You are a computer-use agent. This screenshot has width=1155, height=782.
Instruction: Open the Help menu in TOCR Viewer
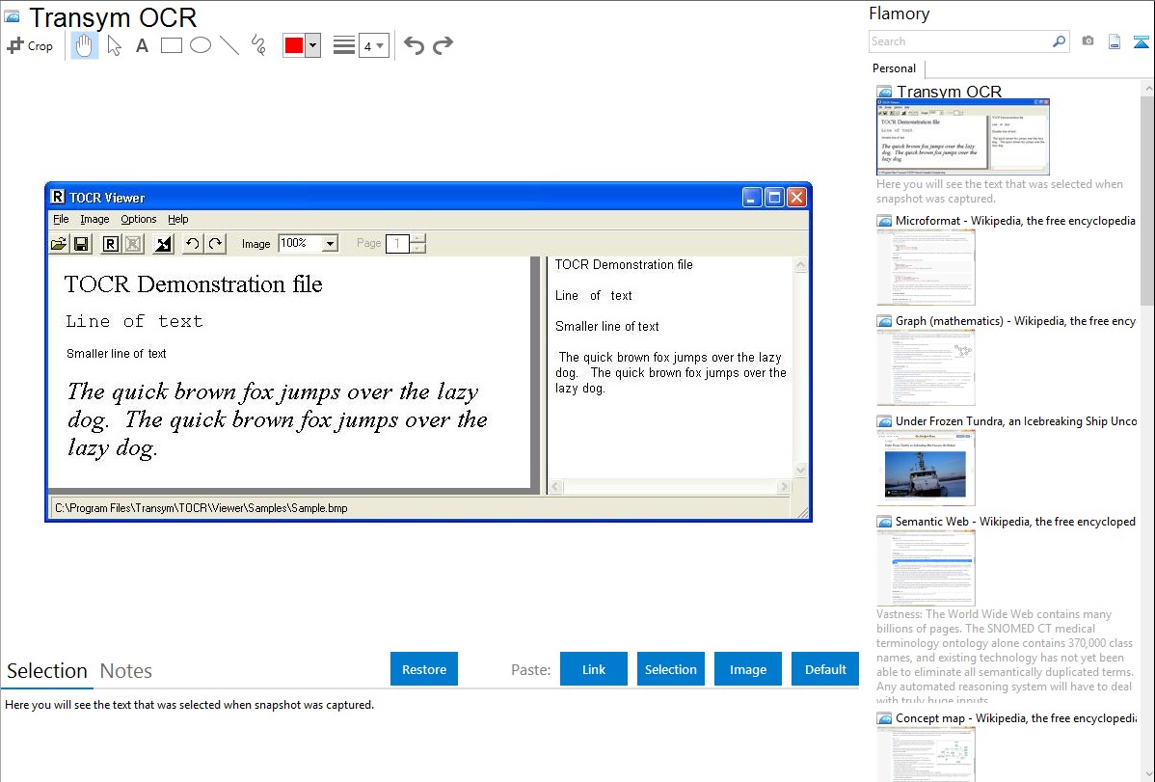tap(177, 219)
